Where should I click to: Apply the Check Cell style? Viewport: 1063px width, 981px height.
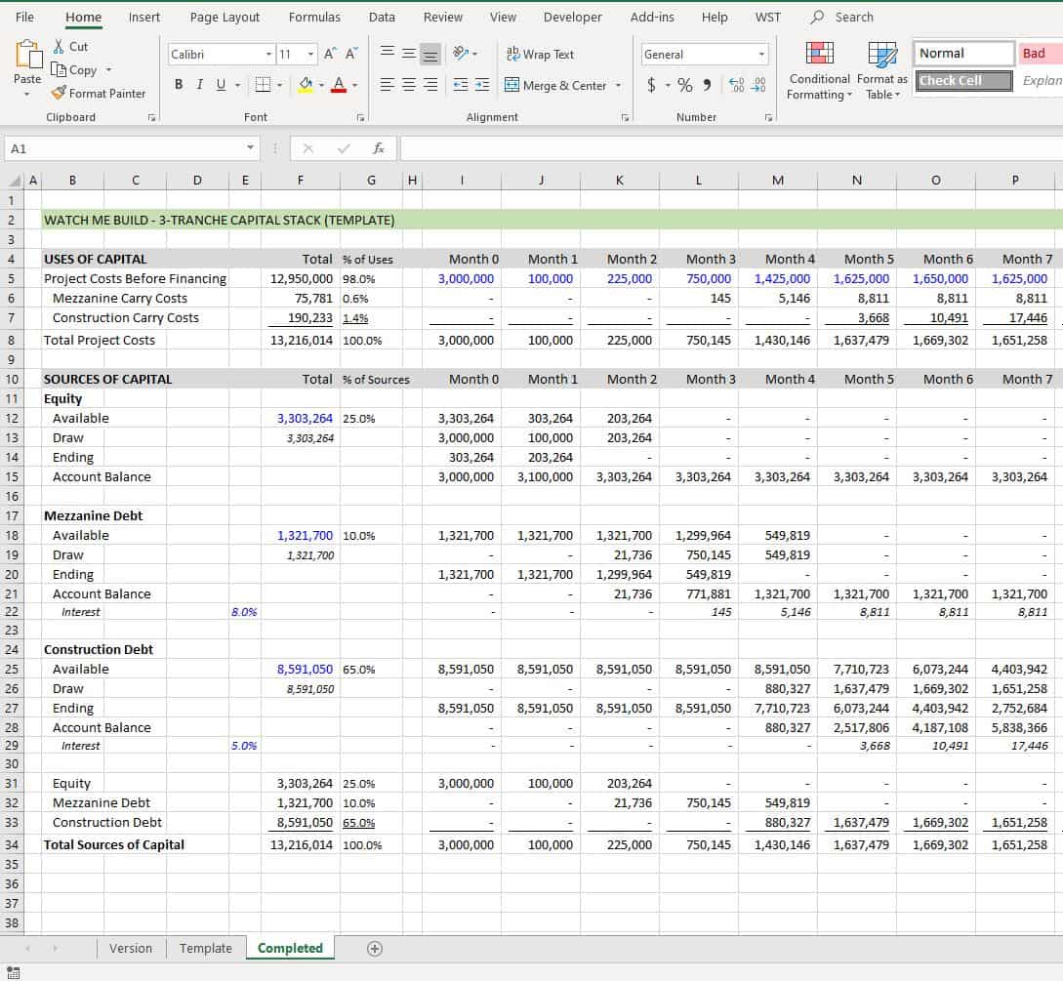coord(963,81)
